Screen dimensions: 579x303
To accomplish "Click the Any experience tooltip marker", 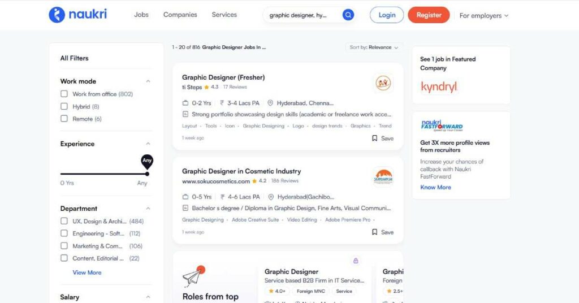I will [147, 161].
